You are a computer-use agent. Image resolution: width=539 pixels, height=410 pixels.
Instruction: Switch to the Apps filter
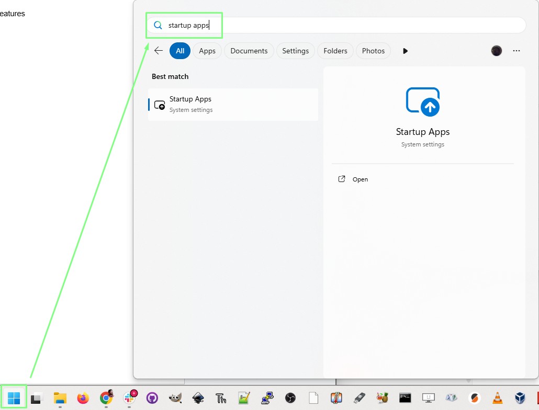pyautogui.click(x=207, y=51)
